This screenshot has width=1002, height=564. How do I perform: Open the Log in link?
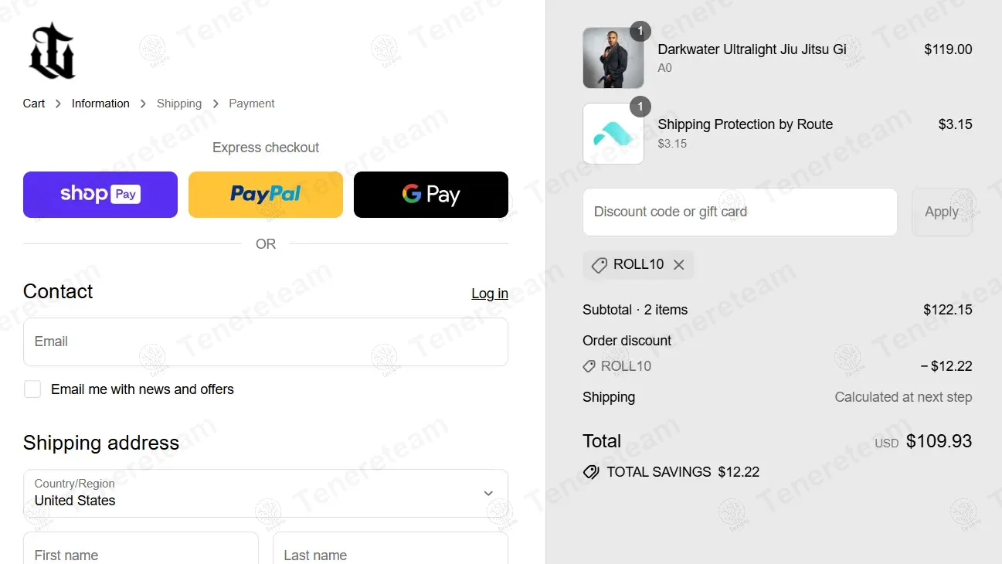tap(490, 294)
